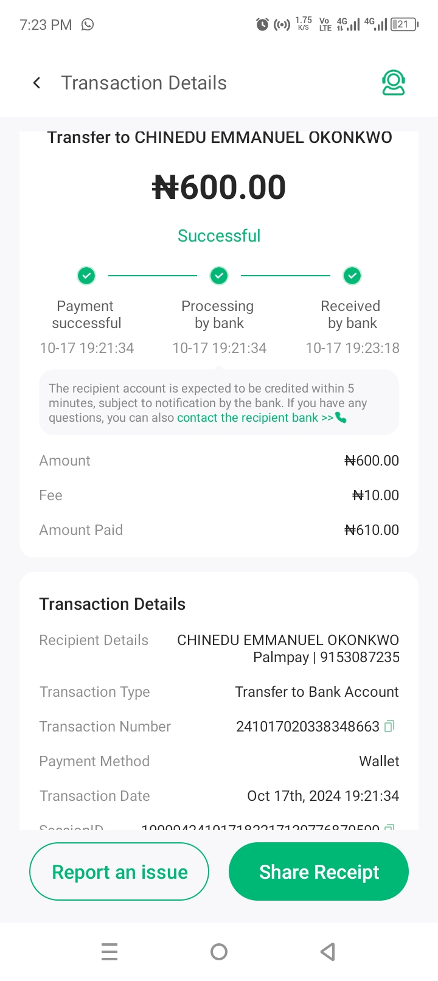Click Report an issue button
This screenshot has height=981, width=438.
(119, 871)
